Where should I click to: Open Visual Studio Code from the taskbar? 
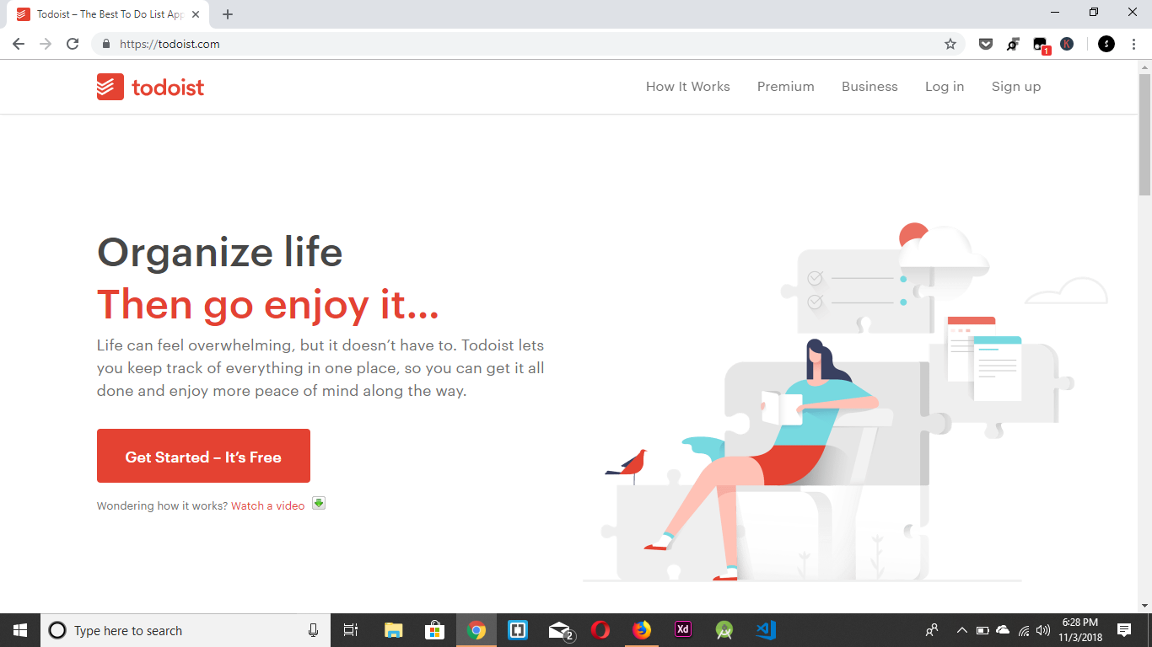(766, 630)
